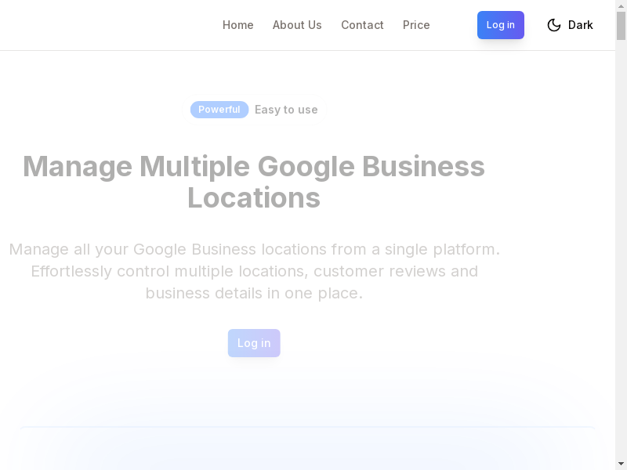Go to the About Us page
Screen dimensions: 627x470
pyautogui.click(x=297, y=25)
